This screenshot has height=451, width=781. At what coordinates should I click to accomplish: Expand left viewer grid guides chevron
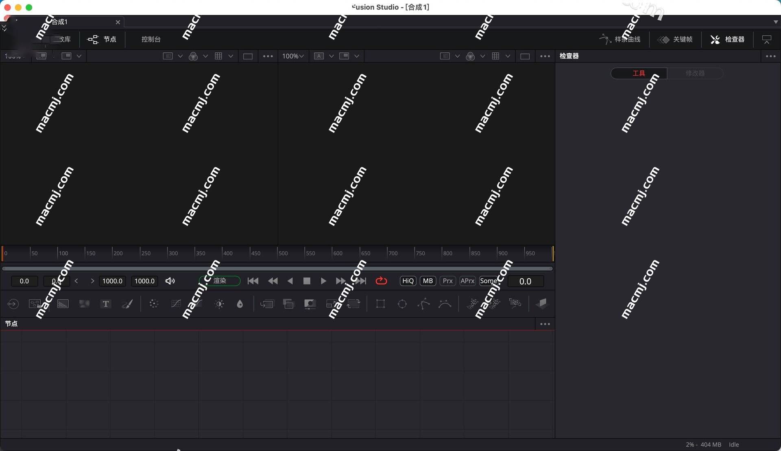tap(231, 56)
